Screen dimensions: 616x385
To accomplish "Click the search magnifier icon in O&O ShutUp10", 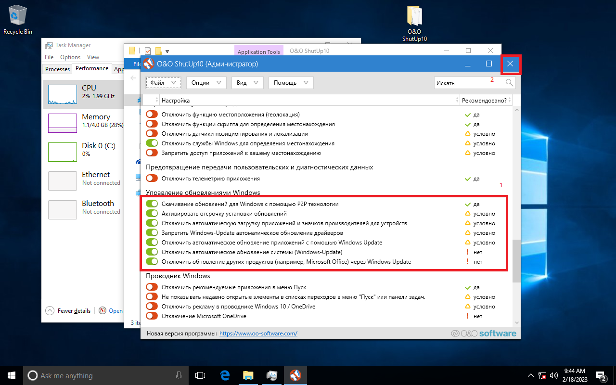I will (510, 83).
